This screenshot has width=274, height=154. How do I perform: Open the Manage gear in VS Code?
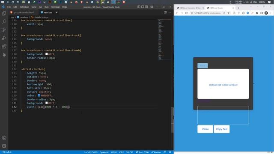[x=4, y=146]
